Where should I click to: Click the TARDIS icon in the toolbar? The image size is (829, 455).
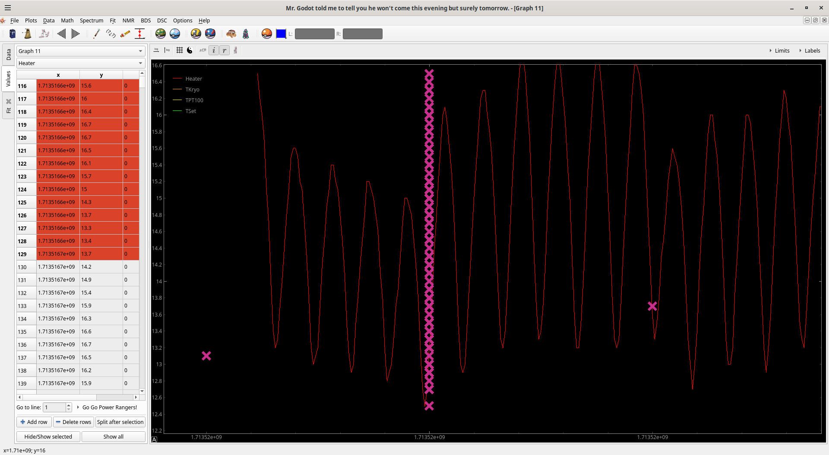point(13,34)
